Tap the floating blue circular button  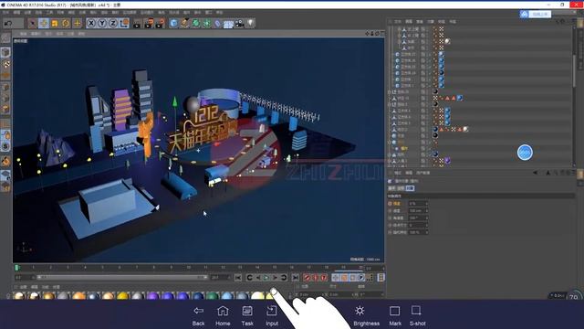525,153
